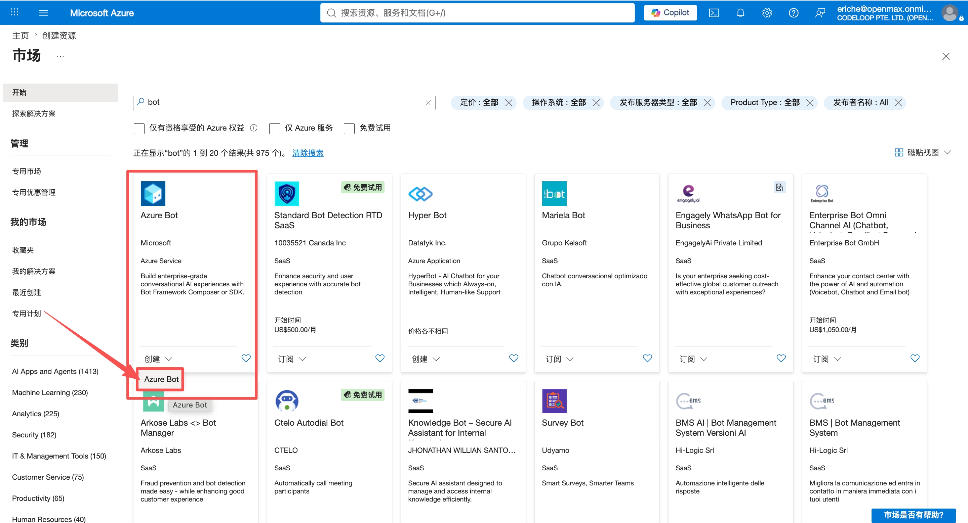Favorite the Mariela Bot card
The height and width of the screenshot is (523, 968).
pyautogui.click(x=647, y=358)
